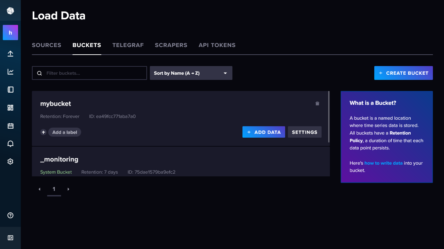This screenshot has height=249, width=444.
Task: Switch to the Telegraf tab
Action: [128, 45]
